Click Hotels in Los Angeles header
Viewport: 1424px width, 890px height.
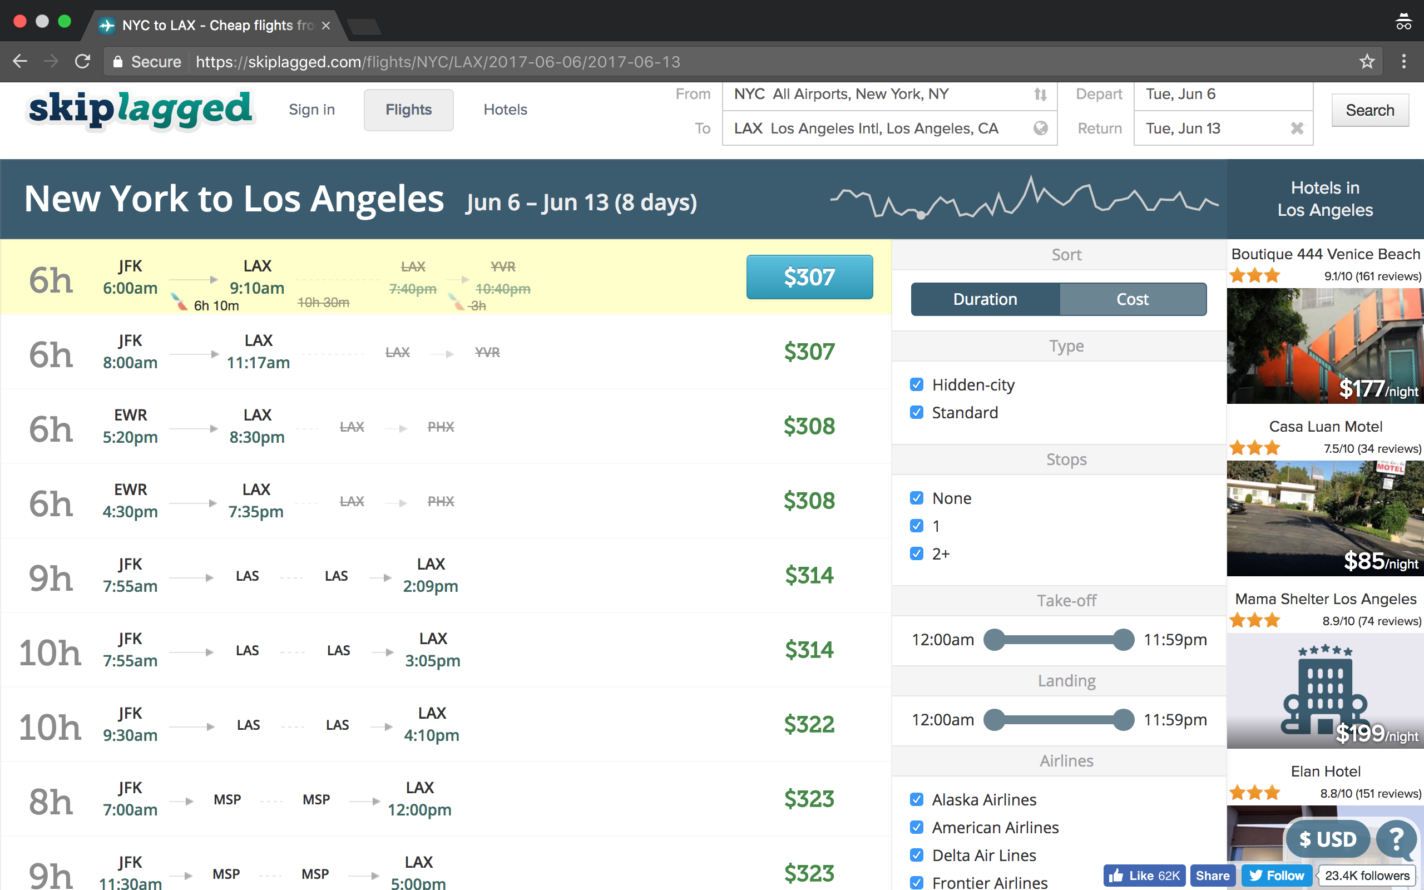[1325, 199]
